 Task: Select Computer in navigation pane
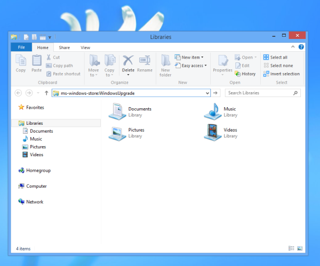(33, 186)
